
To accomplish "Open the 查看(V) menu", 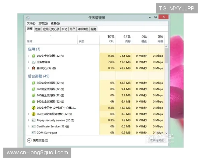I will [55, 23].
